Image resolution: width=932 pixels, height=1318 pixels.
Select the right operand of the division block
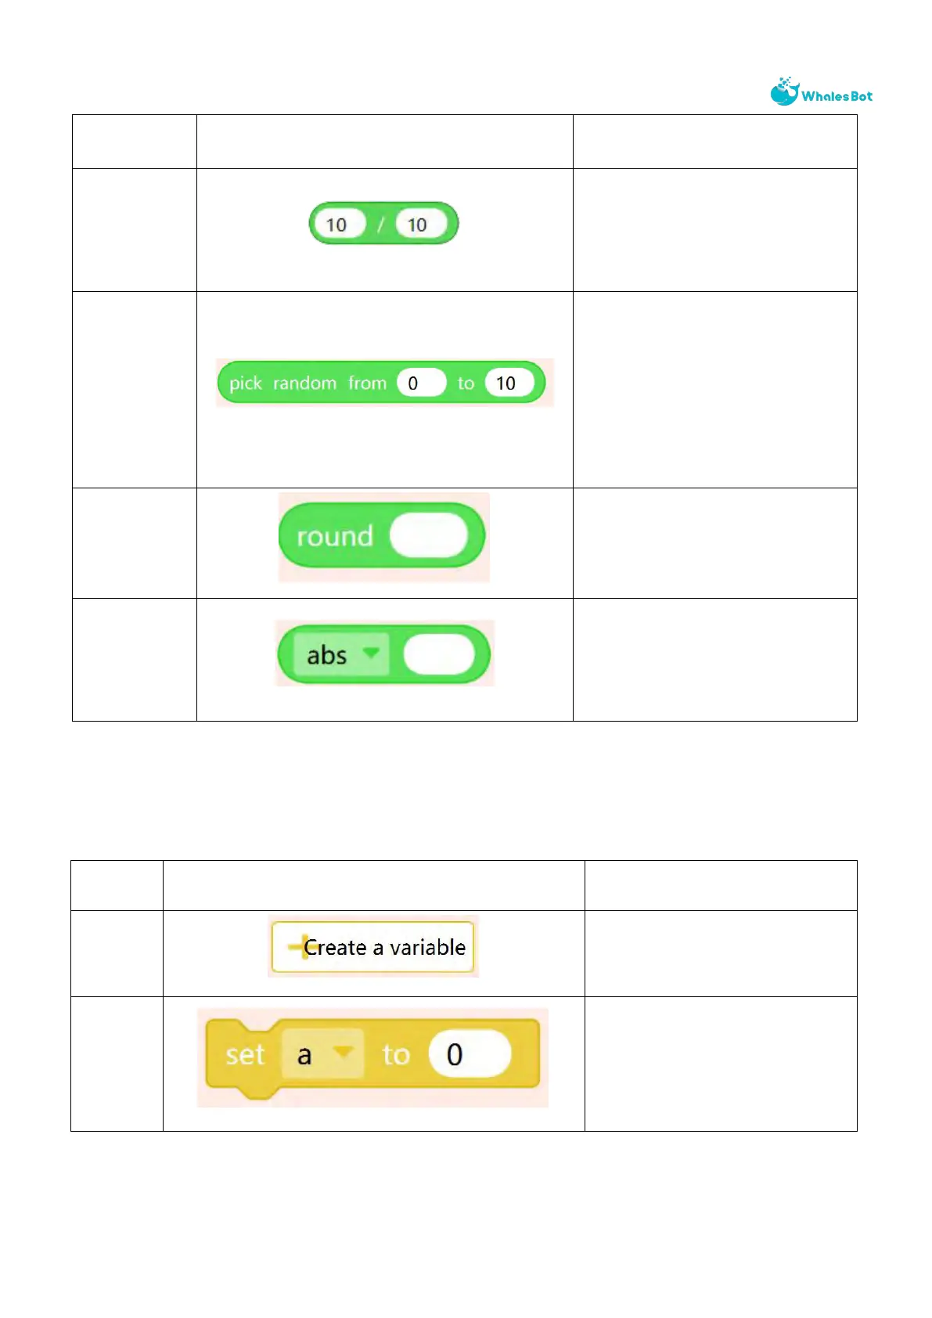click(420, 225)
